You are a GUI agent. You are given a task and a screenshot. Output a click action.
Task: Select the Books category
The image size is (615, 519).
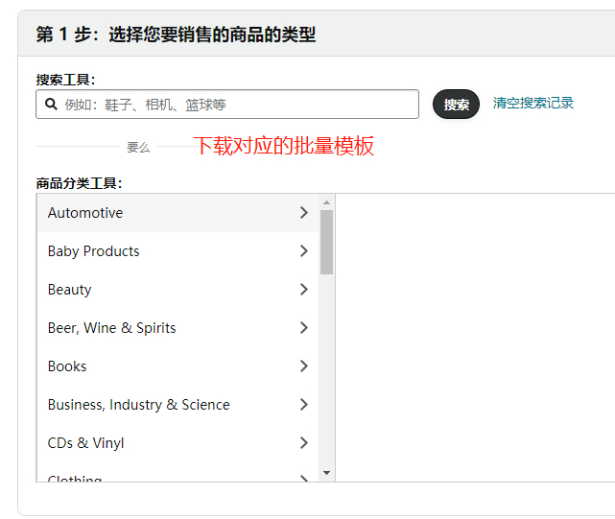tap(67, 366)
